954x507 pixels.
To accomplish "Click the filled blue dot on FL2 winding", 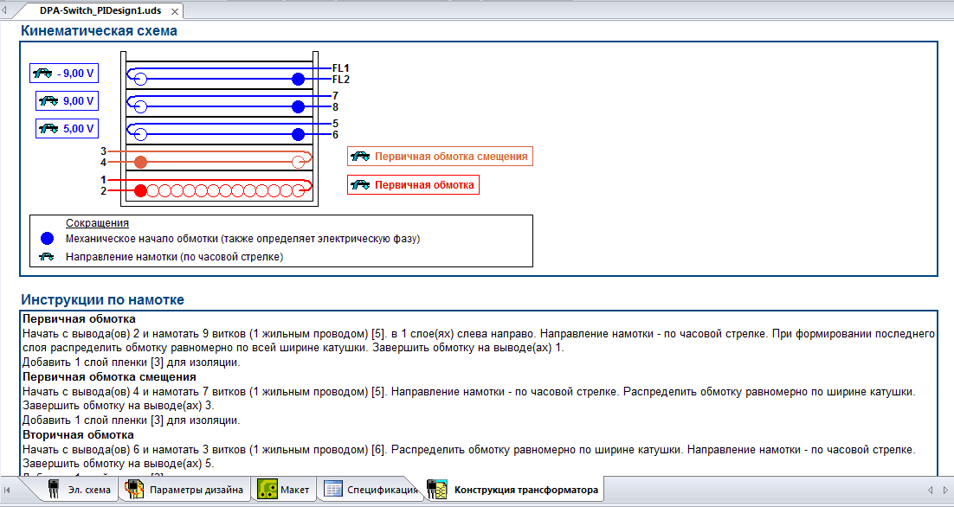I will pyautogui.click(x=298, y=79).
